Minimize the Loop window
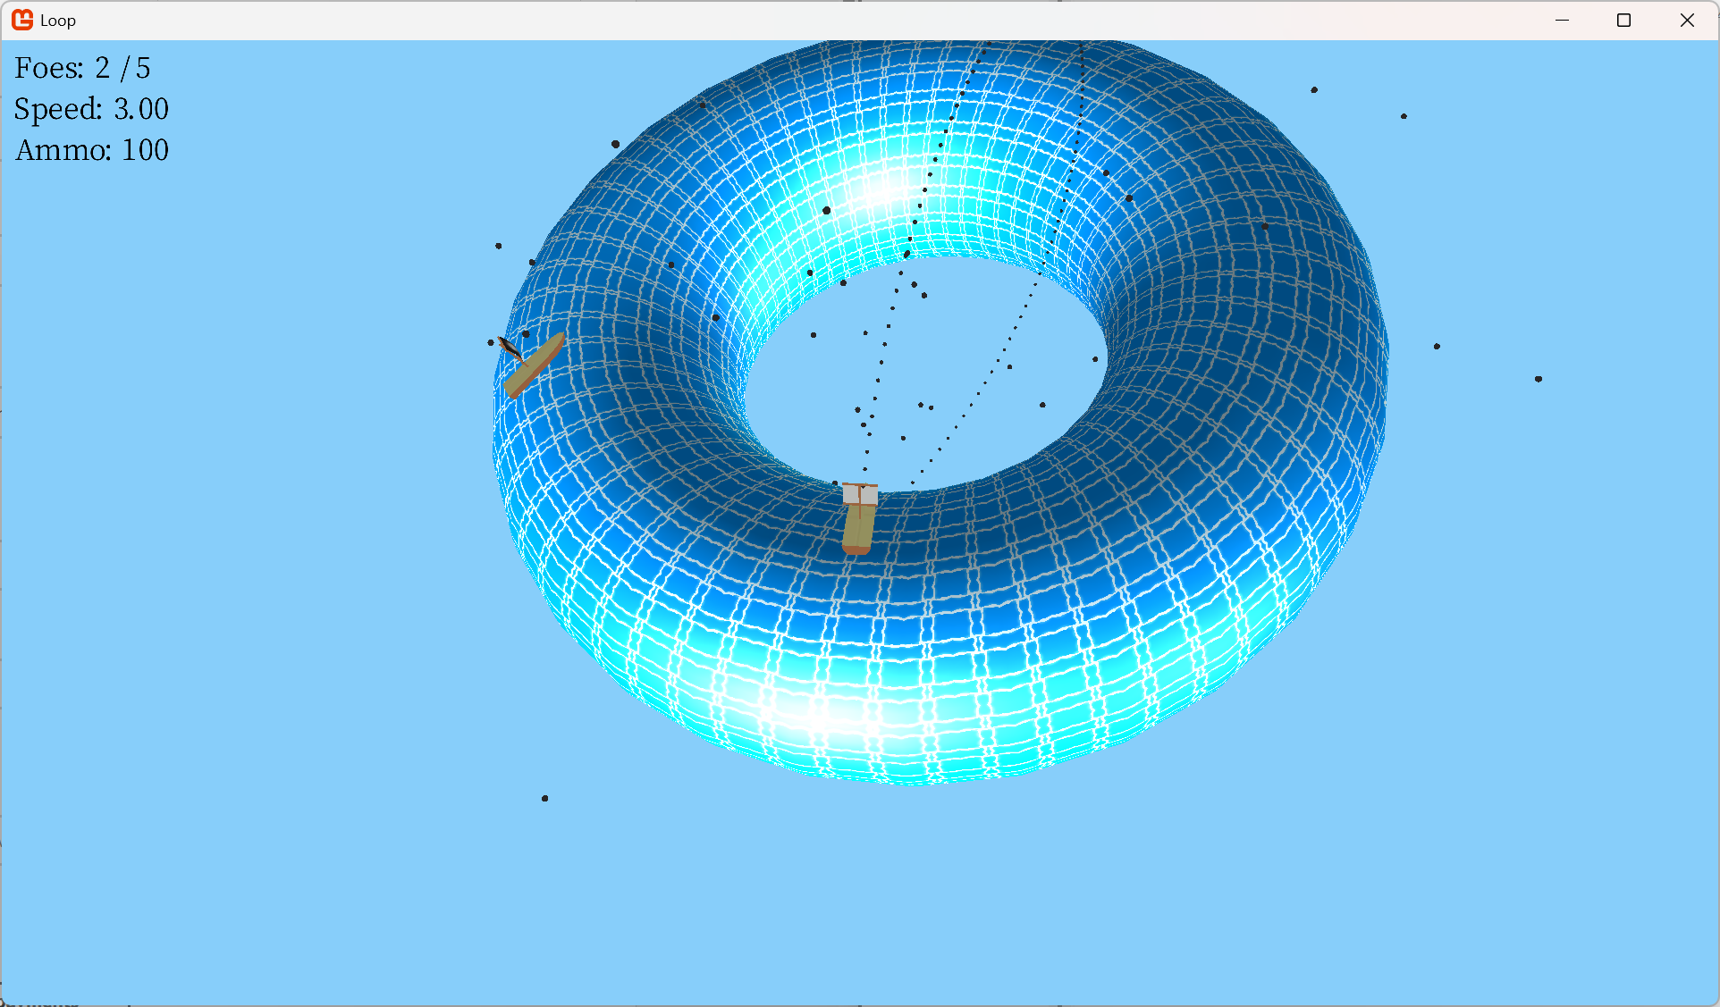 point(1563,20)
